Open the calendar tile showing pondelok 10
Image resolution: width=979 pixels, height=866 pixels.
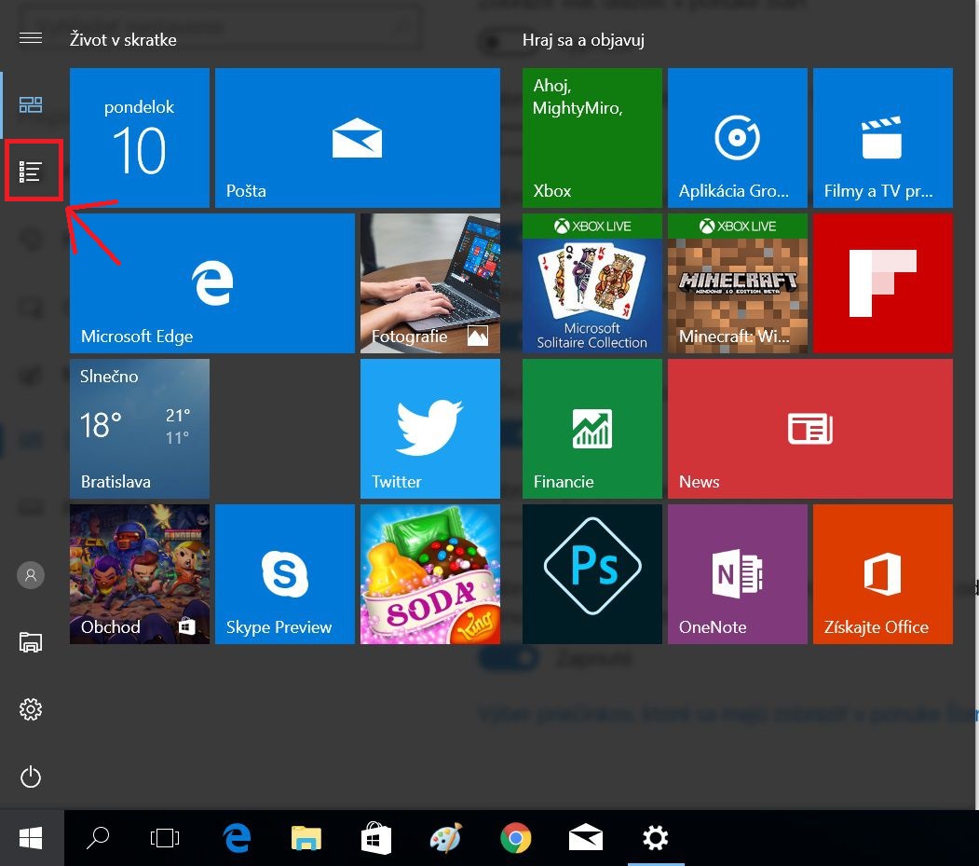pyautogui.click(x=139, y=137)
